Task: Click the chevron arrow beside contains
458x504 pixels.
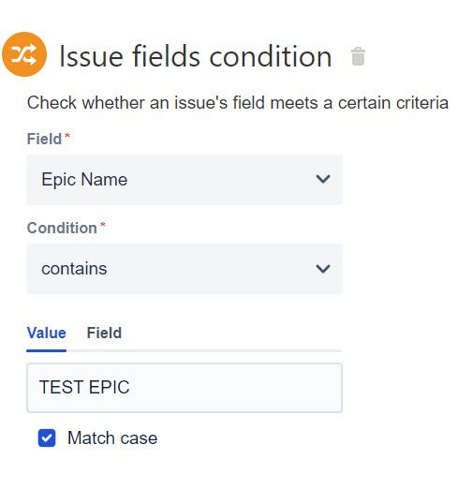Action: [x=323, y=269]
